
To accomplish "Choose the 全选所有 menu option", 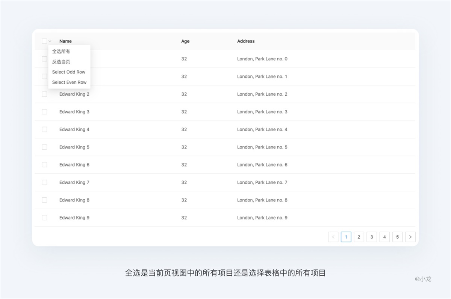I will pos(61,51).
